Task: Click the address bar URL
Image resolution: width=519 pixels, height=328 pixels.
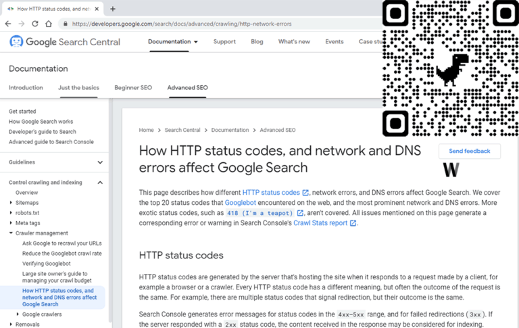Action: coord(182,24)
